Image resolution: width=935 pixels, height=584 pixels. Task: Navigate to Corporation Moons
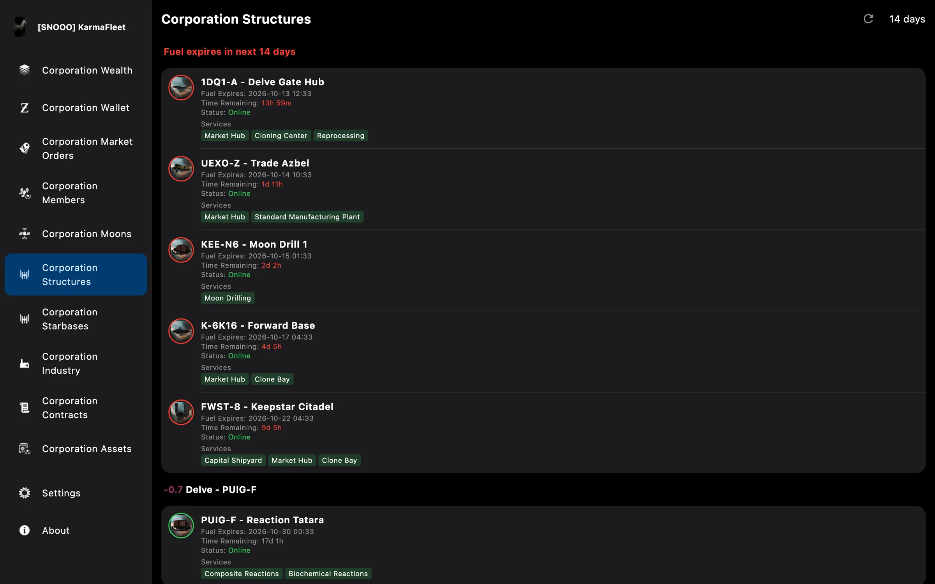click(x=76, y=234)
